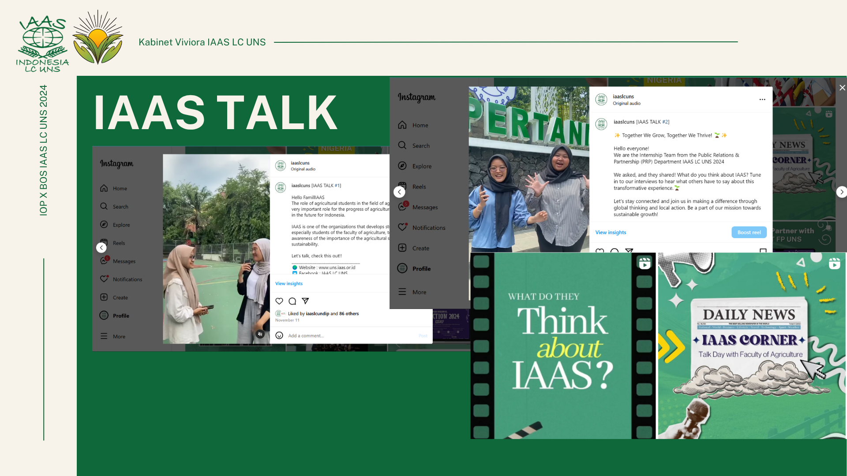Click the Kabinet Viviora sun emblem logo

98,38
